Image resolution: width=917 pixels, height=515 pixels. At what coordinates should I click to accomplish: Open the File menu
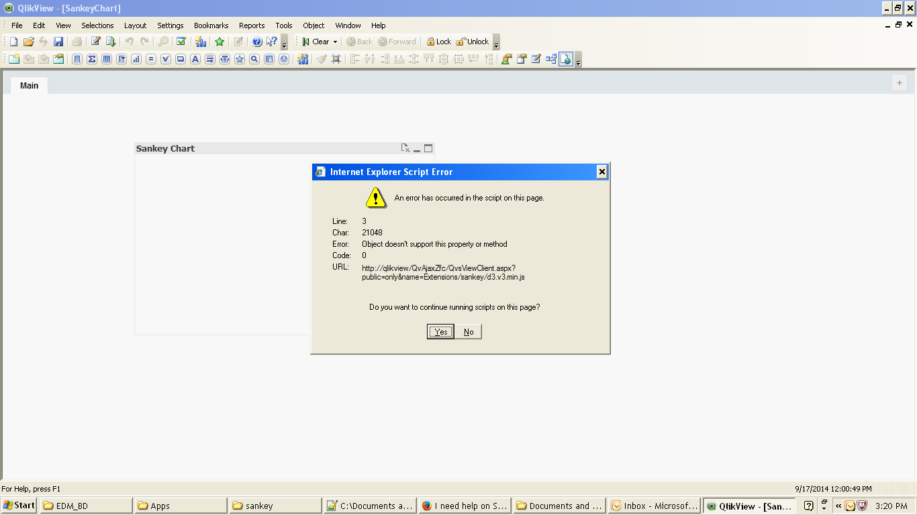pyautogui.click(x=17, y=25)
